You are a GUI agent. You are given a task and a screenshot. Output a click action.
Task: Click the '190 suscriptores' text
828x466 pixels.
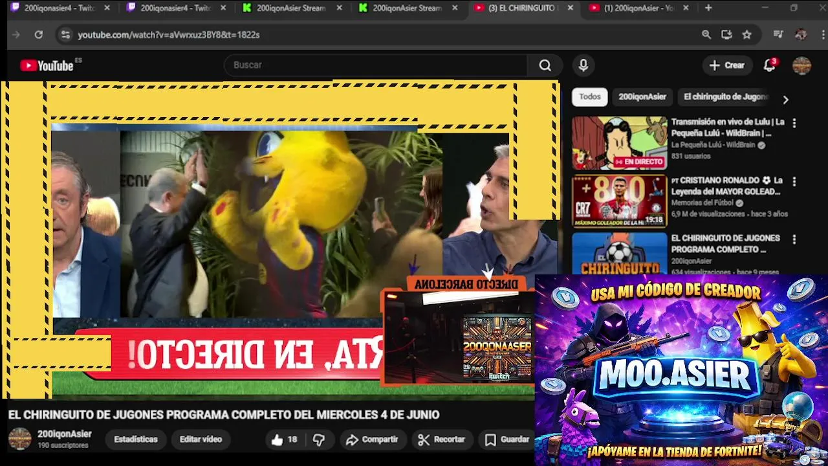[63, 446]
